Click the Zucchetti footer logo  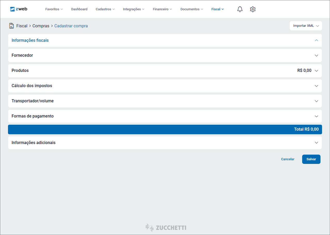(166, 228)
